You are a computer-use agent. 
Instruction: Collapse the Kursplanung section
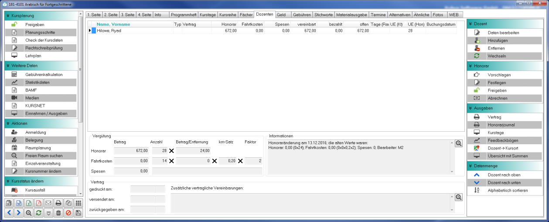coord(8,15)
